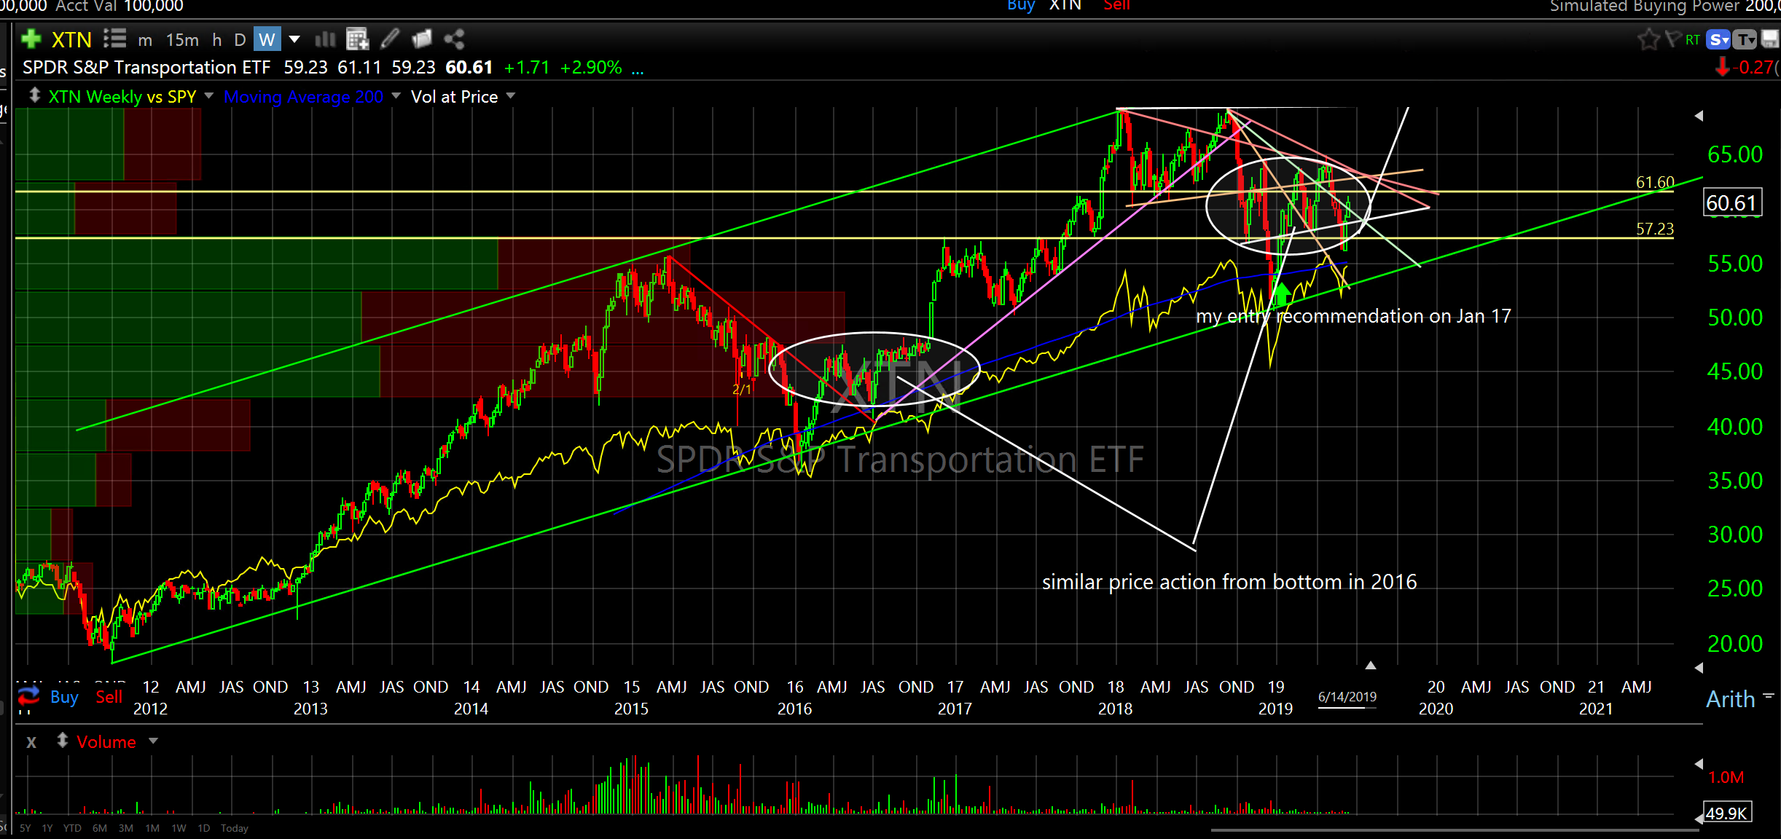
Task: Toggle the Arith price scale mode
Action: 1731,699
